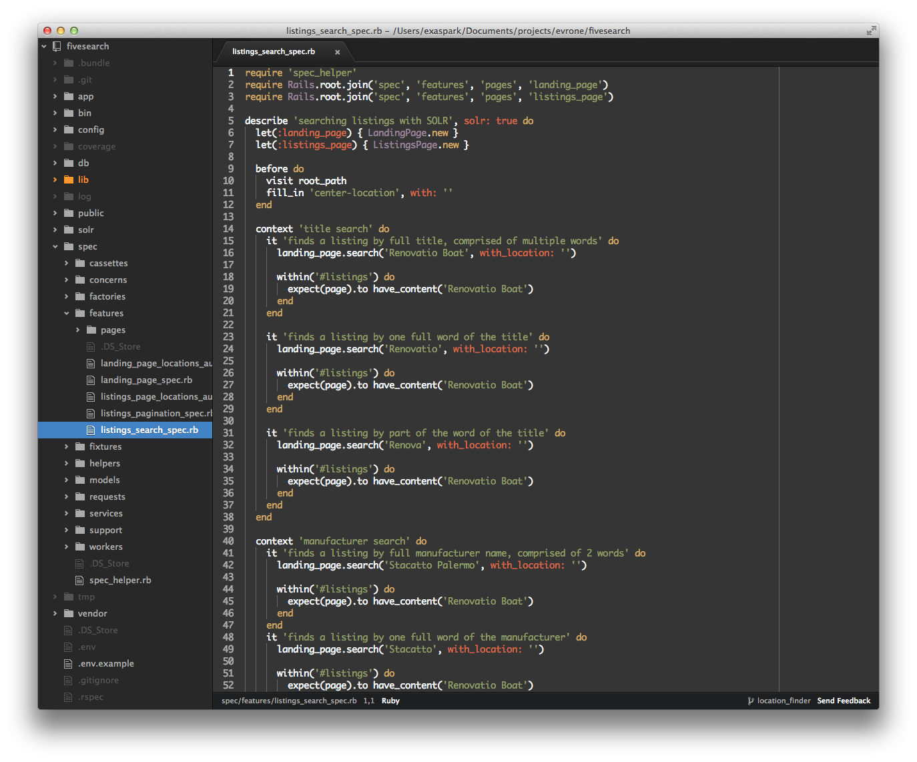Open the .rspec file in sidebar

[x=91, y=697]
